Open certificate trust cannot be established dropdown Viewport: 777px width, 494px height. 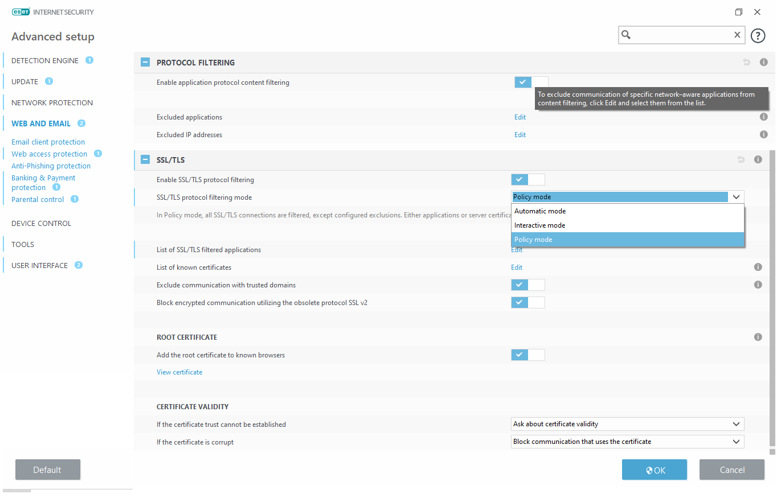[x=627, y=425]
